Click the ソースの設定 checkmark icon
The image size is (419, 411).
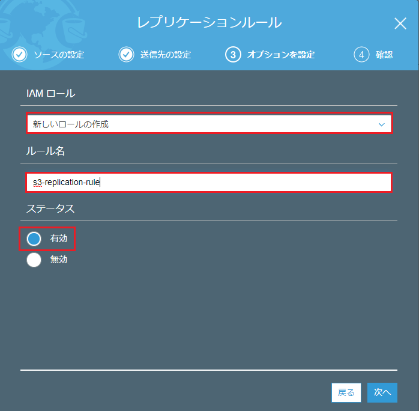pos(19,55)
